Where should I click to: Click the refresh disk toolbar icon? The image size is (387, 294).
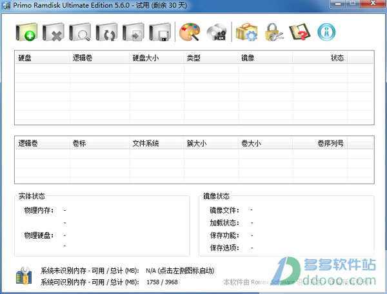pos(106,32)
